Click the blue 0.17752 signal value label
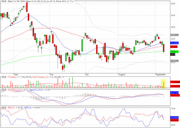Screen dimensions: 180x128 (x=175, y=93)
